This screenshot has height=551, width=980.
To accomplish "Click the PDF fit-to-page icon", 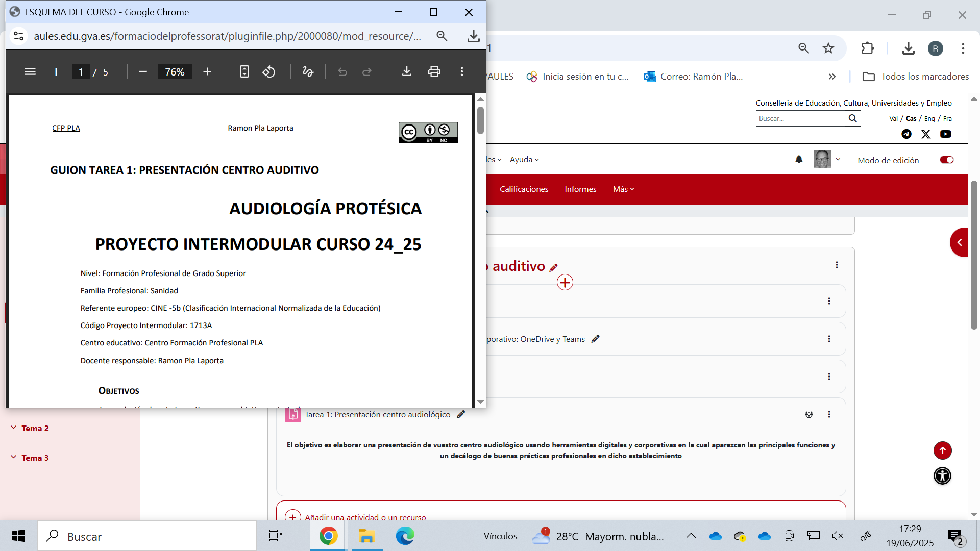I will point(244,72).
